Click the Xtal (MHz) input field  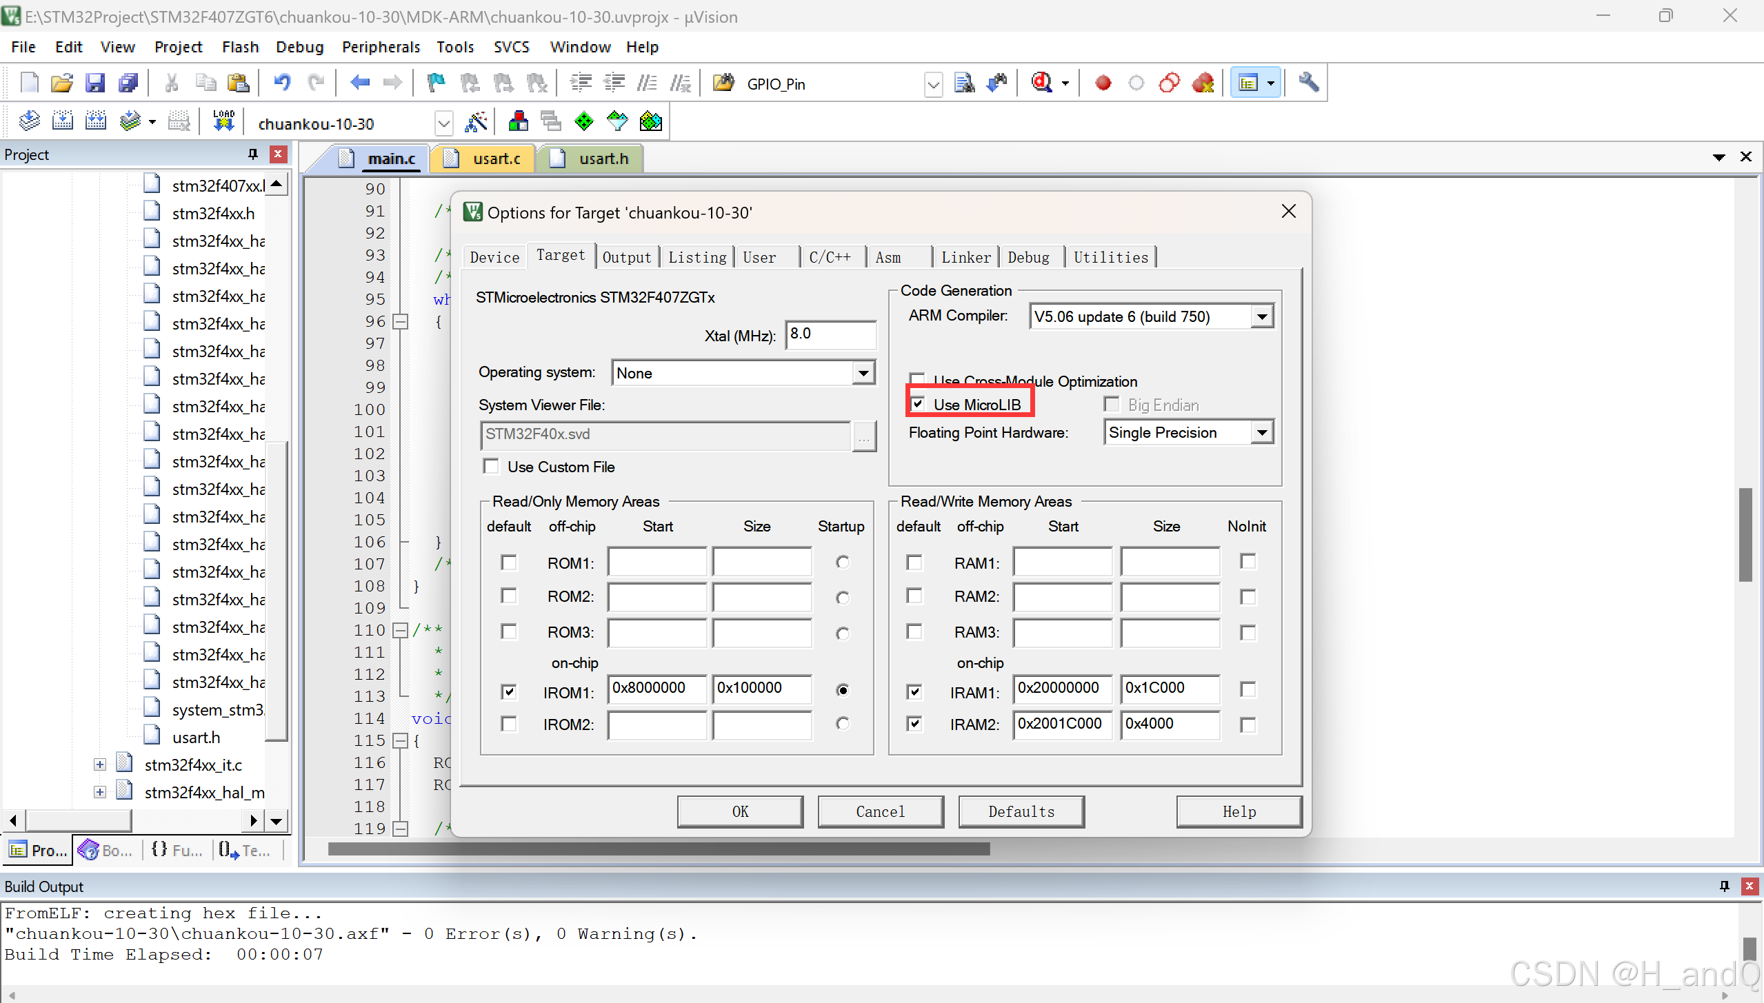(830, 335)
